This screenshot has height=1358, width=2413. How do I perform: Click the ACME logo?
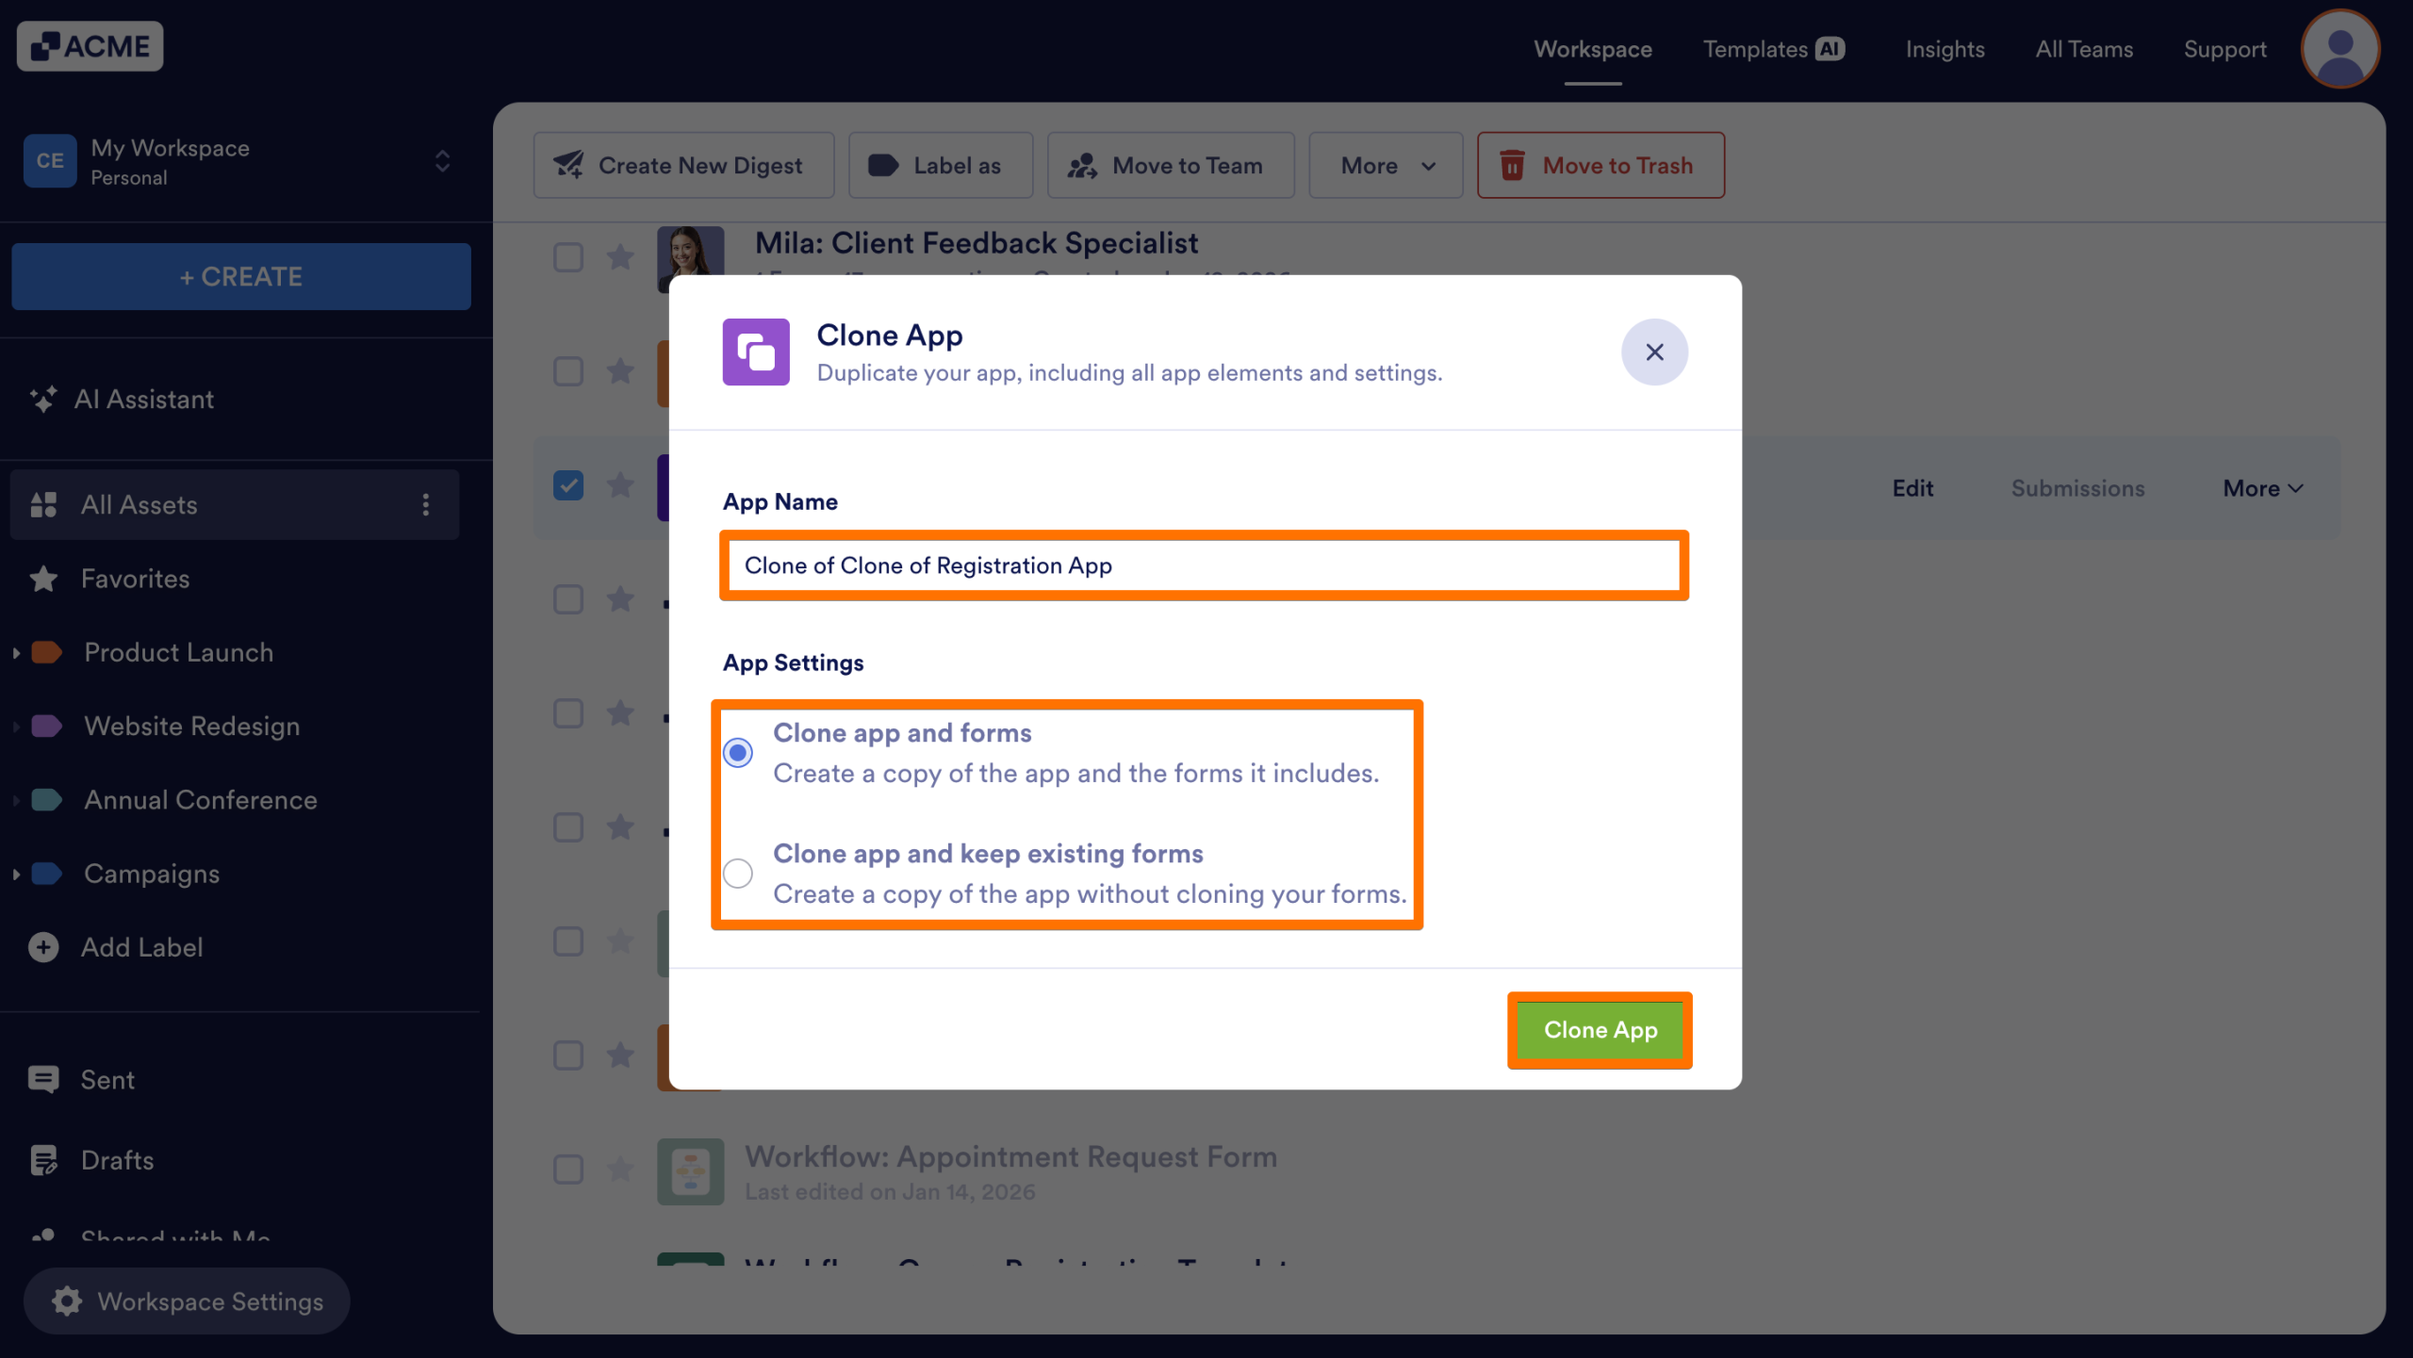tap(90, 46)
